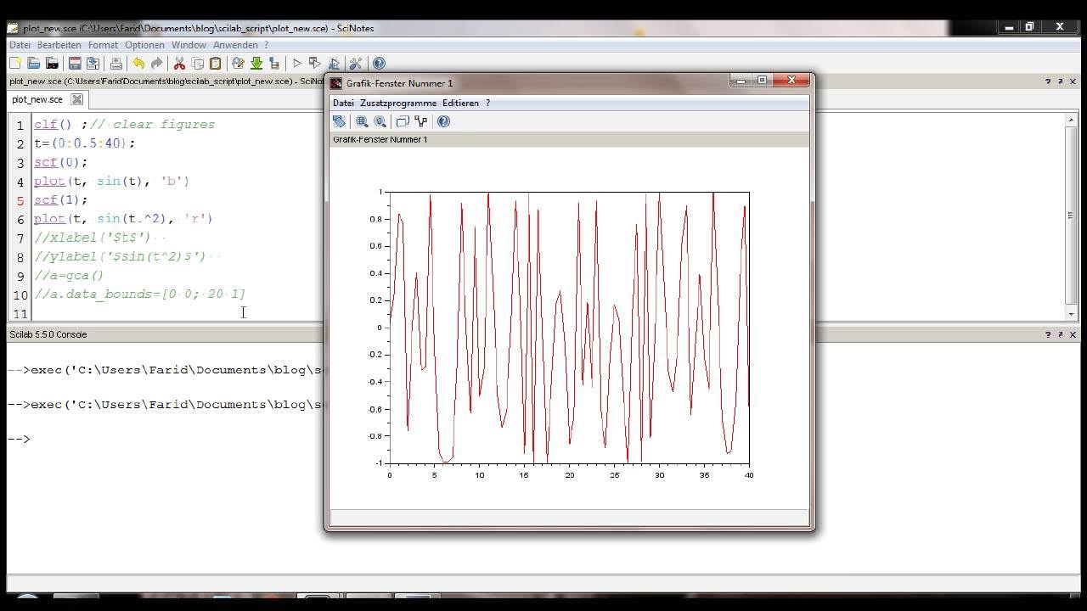Execute the script with the play icon
Image resolution: width=1087 pixels, height=611 pixels.
(x=297, y=63)
